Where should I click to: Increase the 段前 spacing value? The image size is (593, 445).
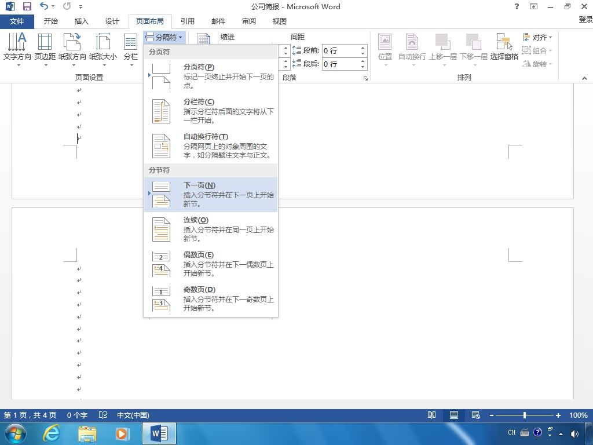(x=363, y=48)
